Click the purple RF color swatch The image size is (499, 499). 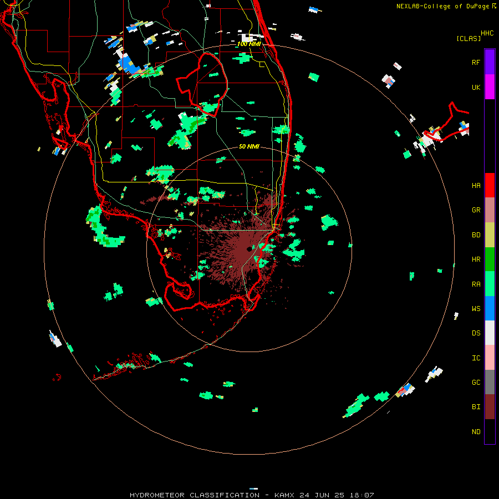490,62
